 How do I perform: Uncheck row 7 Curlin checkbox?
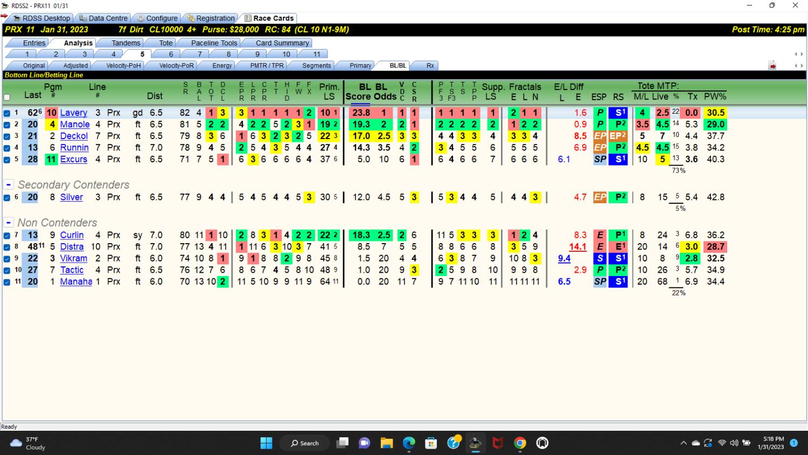[7, 236]
